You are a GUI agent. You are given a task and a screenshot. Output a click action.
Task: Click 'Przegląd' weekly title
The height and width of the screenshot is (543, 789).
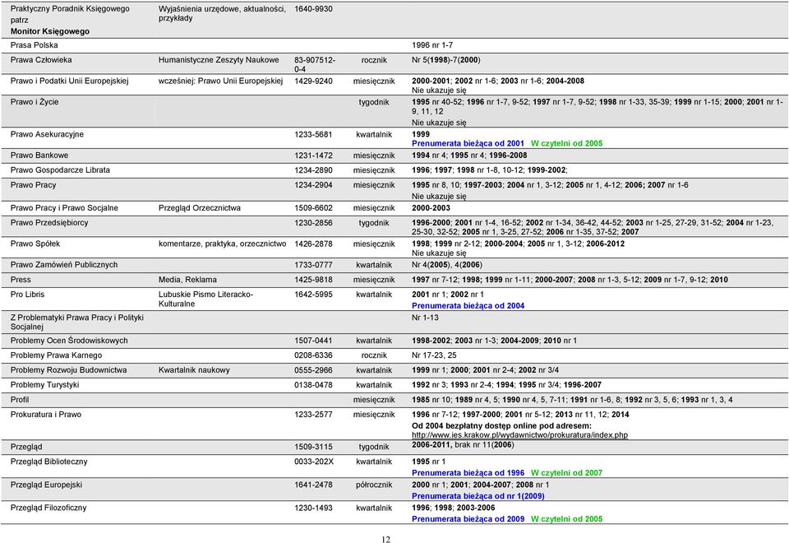(26, 447)
